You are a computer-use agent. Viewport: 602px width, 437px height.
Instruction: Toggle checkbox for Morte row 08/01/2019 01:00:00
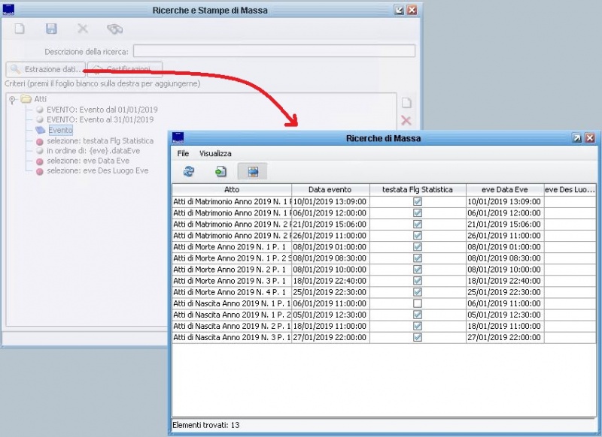tap(418, 246)
